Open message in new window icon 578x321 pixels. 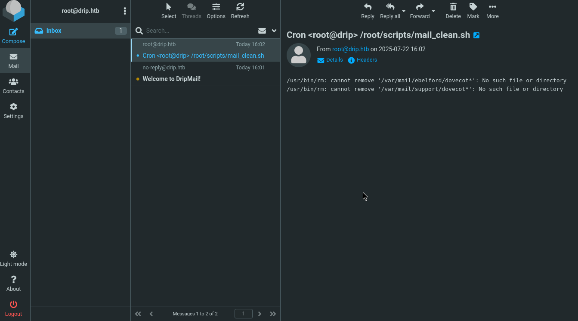tap(476, 35)
